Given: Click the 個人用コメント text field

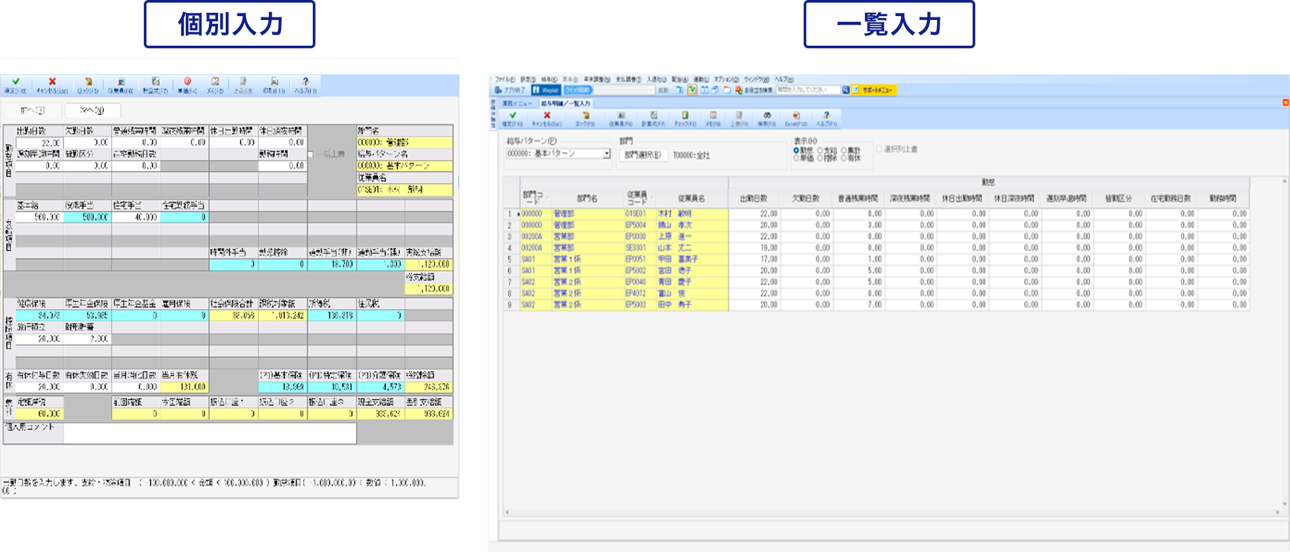Looking at the screenshot, I should [210, 433].
